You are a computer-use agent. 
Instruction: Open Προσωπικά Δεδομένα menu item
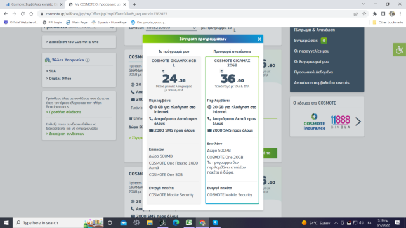[x=313, y=72]
